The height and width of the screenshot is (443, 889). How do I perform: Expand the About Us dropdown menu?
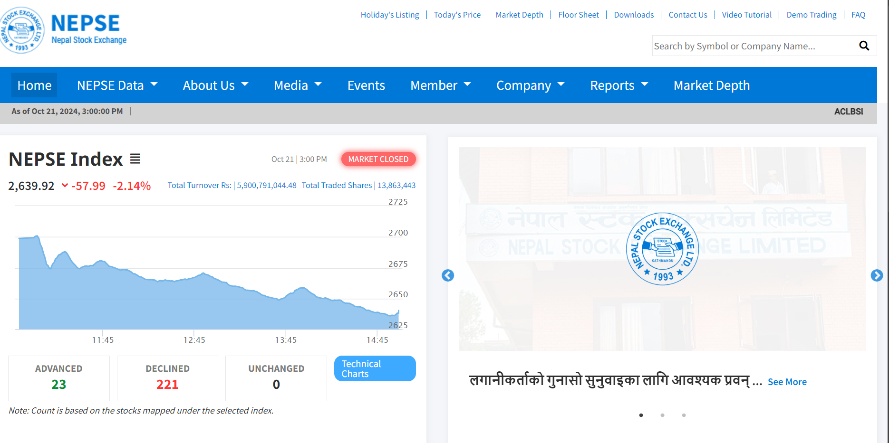click(216, 85)
